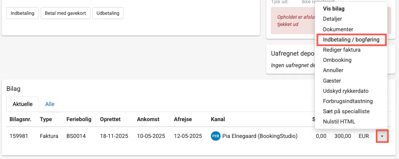Viewport: 399px width, 159px height.
Task: Click the Indbetaling button
Action: pos(23,13)
